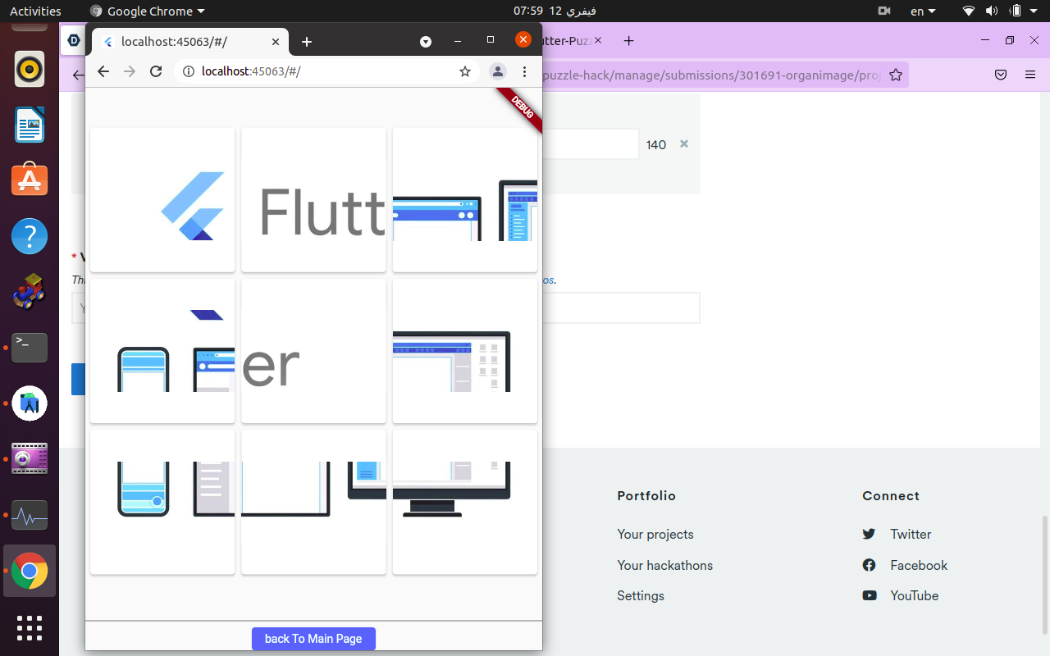Remove the entry with the x beside 140
1050x656 pixels.
[x=684, y=143]
